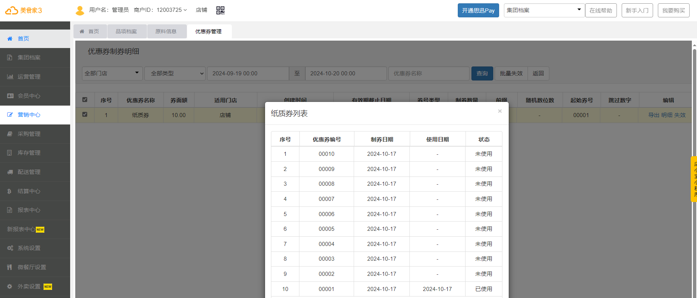Click coupon number 00001 in the list

click(x=327, y=289)
